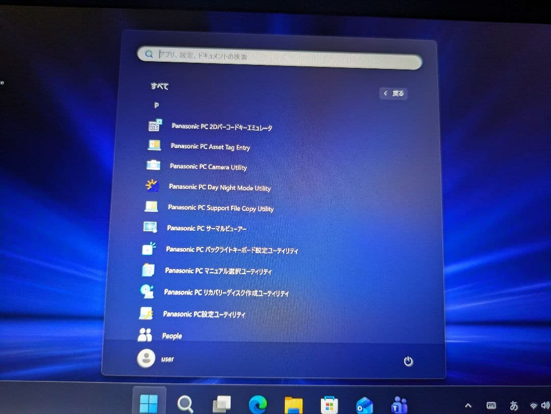
Task: Open Task View on the taskbar
Action: coord(222,404)
